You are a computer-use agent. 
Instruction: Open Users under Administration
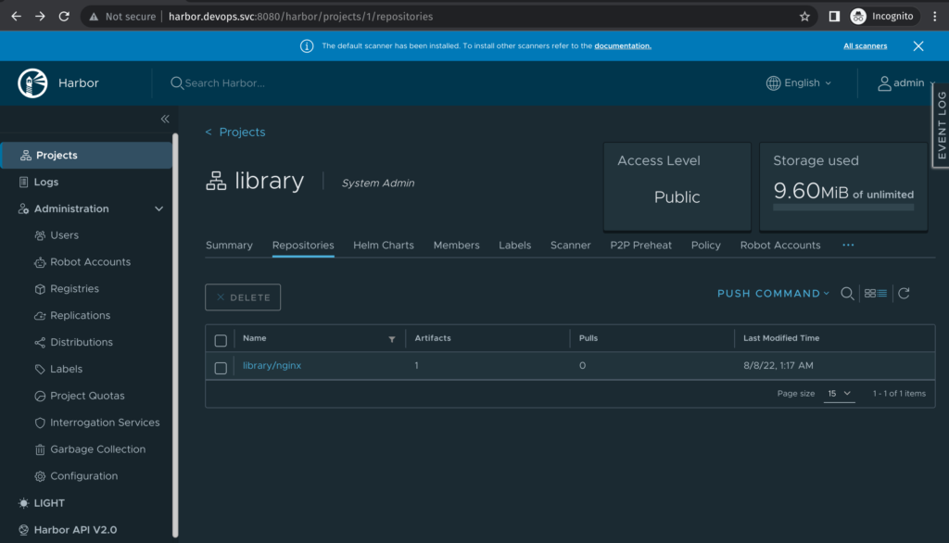tap(64, 234)
